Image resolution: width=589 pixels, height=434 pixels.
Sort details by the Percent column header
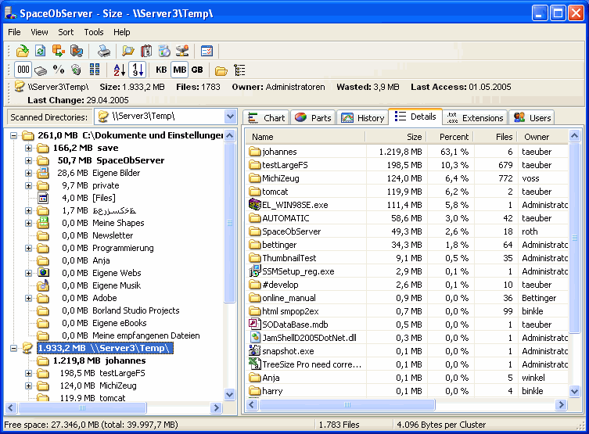pos(450,137)
